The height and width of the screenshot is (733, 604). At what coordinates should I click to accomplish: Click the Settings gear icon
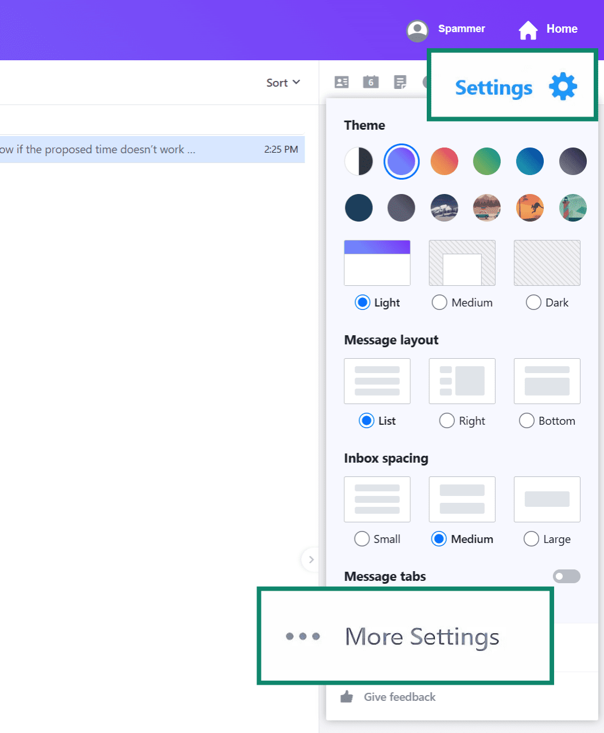(563, 87)
